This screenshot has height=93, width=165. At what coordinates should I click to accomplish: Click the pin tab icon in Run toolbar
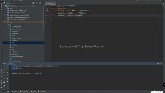tap(4, 86)
